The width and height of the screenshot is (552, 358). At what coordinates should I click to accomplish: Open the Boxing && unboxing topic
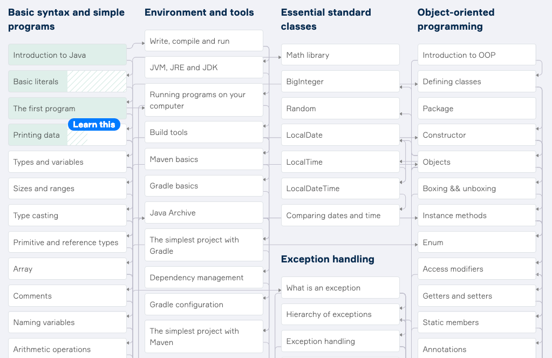coord(476,188)
